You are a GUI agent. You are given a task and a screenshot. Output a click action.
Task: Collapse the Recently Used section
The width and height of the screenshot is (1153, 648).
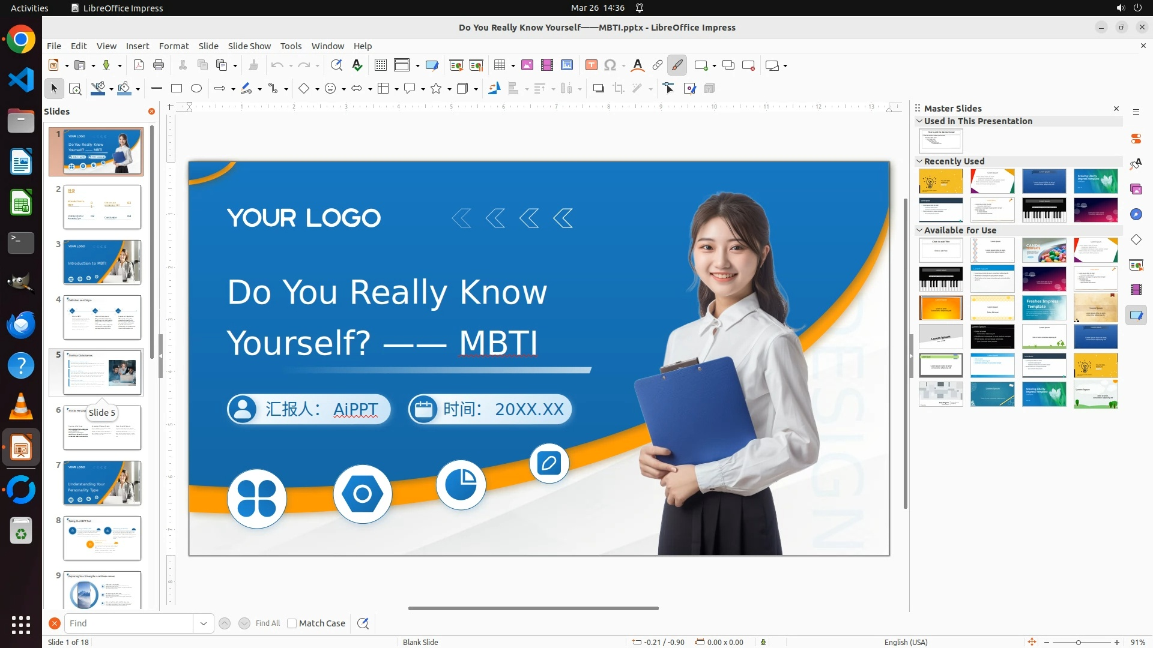point(919,161)
